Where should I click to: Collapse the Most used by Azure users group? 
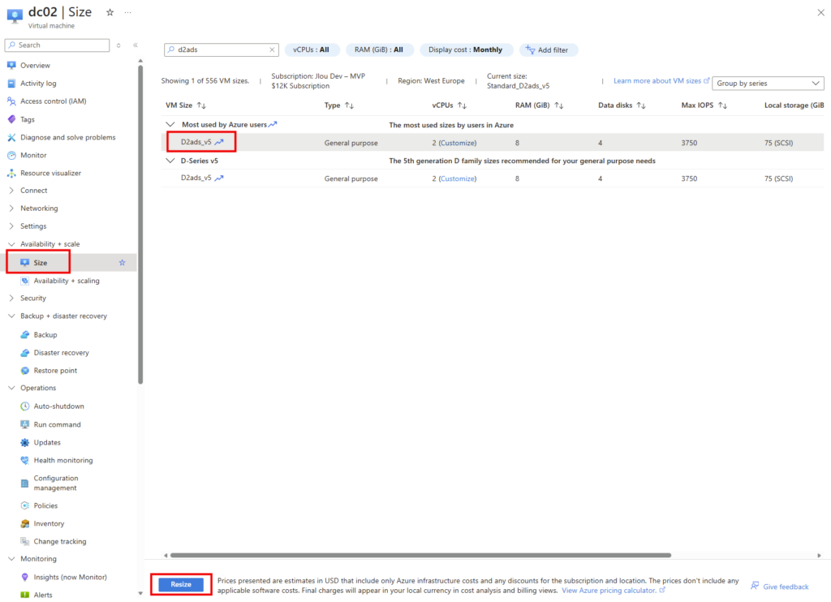170,124
